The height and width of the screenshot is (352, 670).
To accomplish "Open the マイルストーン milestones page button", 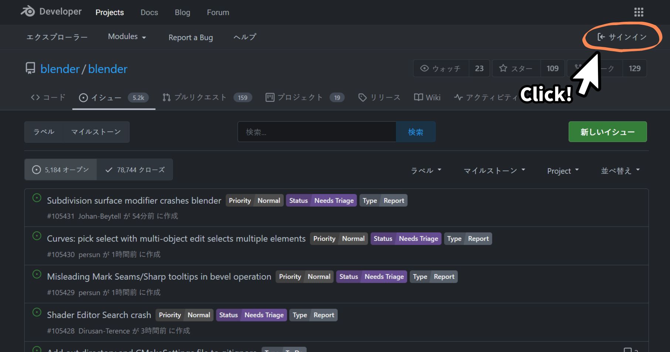I will tap(96, 132).
